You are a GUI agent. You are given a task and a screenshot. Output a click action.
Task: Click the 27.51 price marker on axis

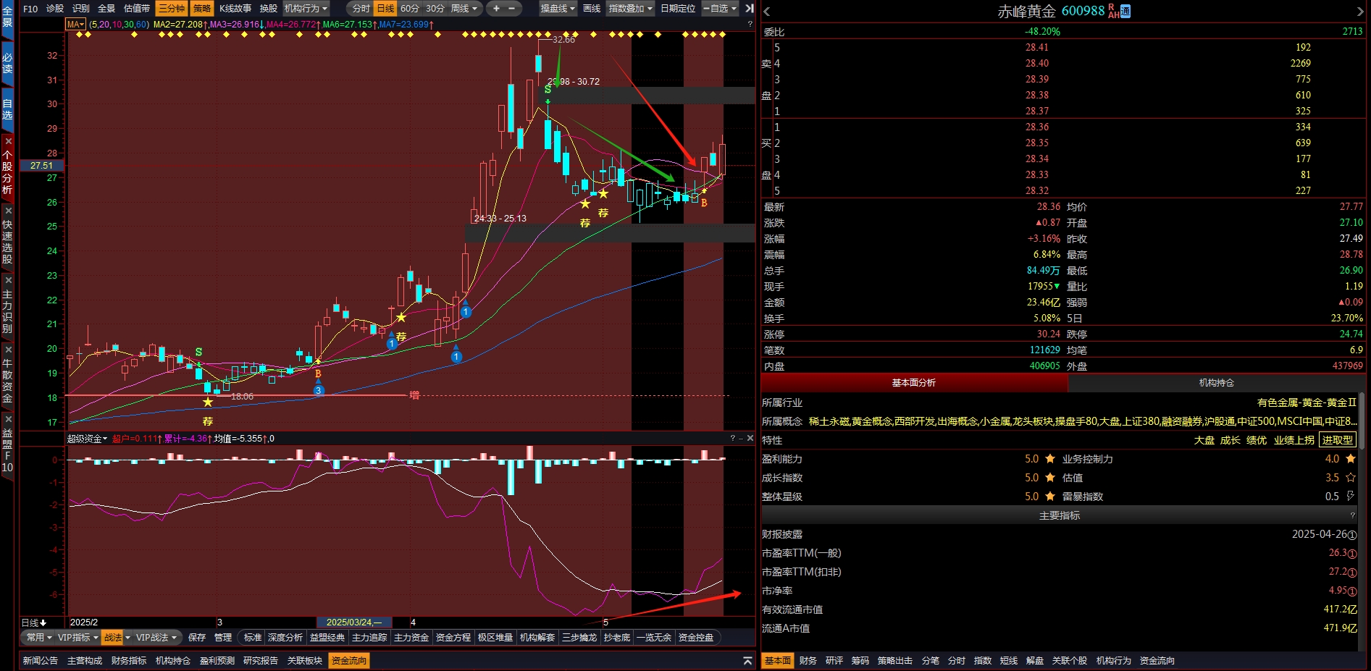click(42, 166)
